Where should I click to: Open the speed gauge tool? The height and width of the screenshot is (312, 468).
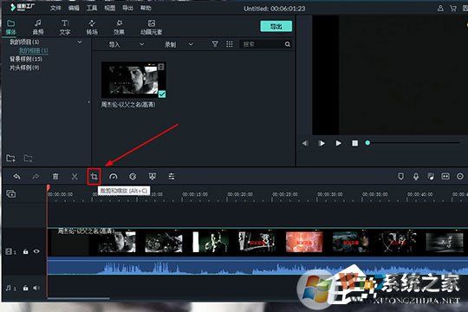tap(114, 177)
